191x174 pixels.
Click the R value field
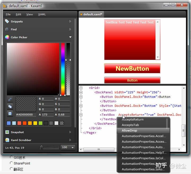coord(47,99)
